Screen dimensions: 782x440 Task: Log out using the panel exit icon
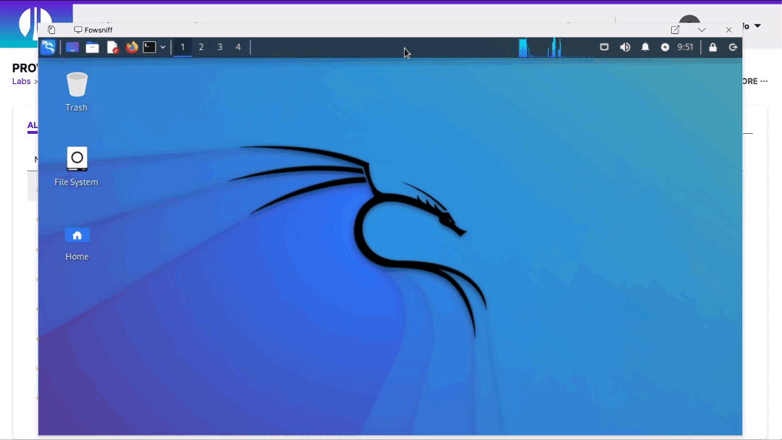[x=733, y=47]
